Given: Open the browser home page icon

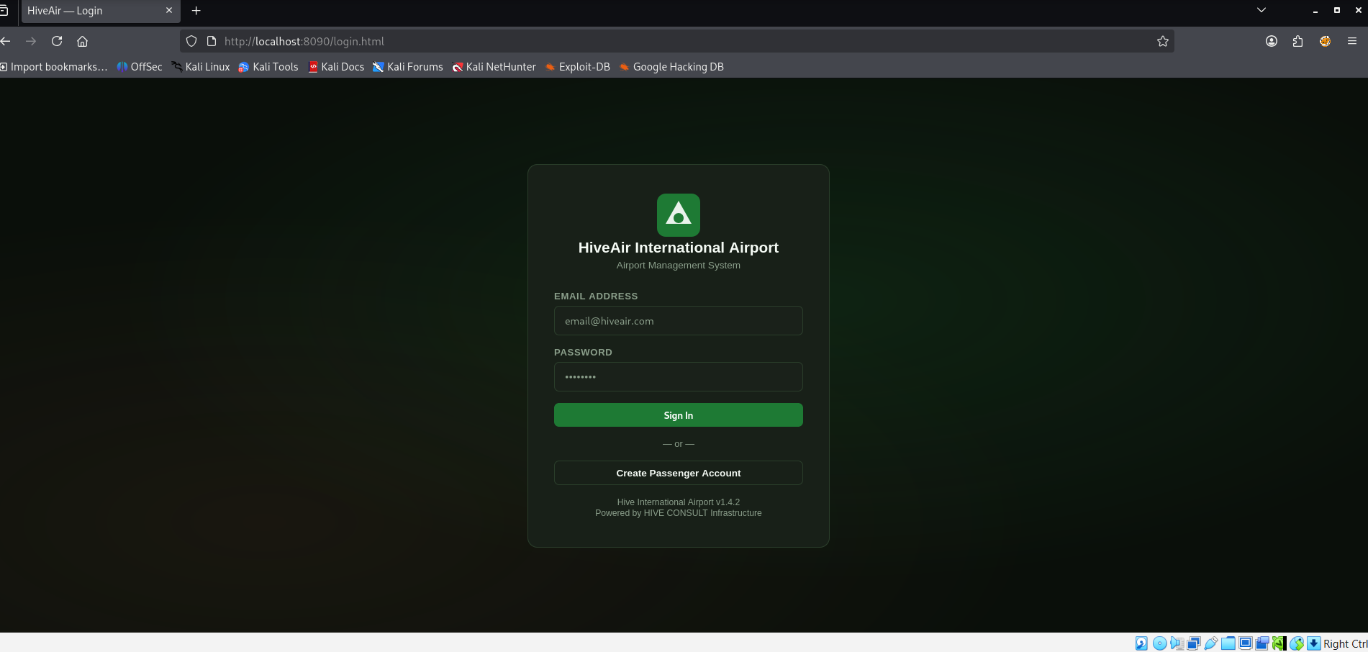Looking at the screenshot, I should [82, 41].
